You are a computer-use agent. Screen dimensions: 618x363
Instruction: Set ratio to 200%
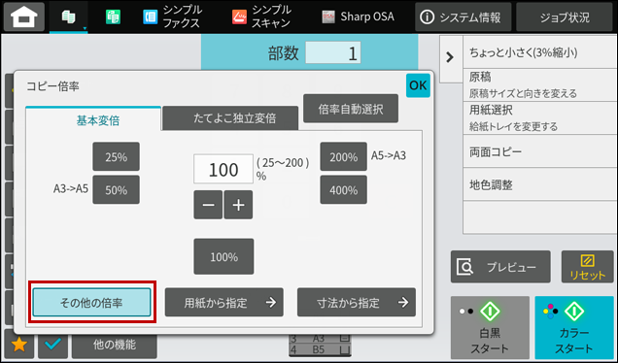[343, 156]
